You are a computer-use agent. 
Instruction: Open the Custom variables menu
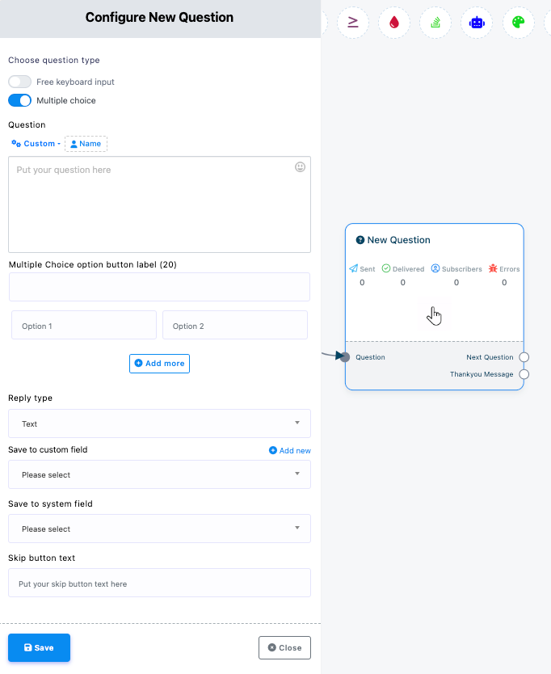[34, 144]
